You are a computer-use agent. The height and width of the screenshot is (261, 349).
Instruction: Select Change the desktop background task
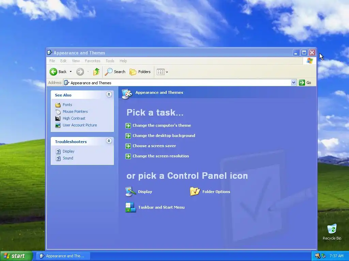click(164, 136)
